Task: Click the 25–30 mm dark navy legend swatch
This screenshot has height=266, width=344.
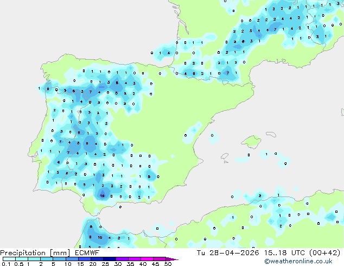Action: (109, 259)
